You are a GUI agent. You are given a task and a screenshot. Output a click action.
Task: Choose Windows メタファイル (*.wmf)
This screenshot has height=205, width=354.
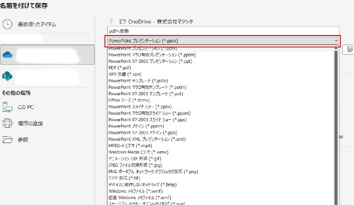[135, 191]
